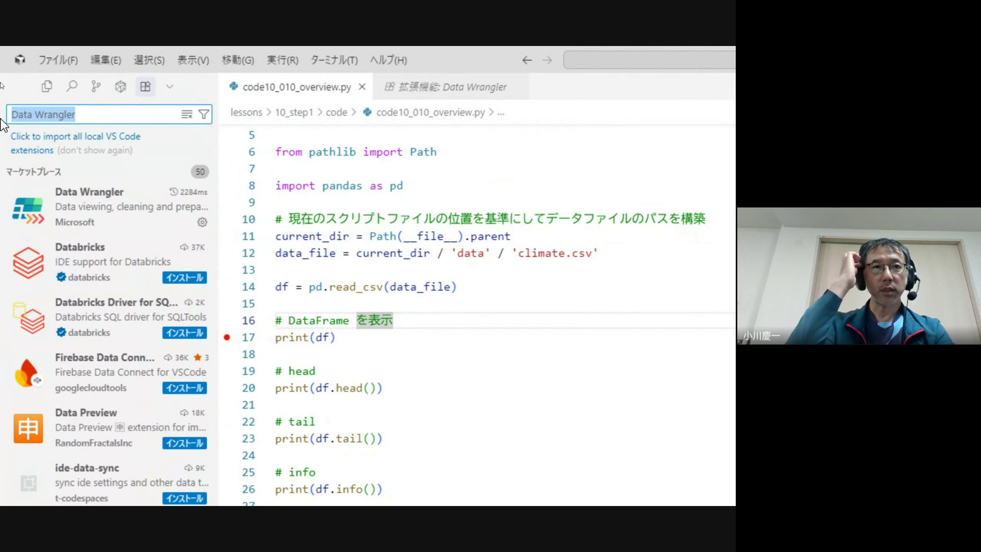
Task: Switch to the 拡張機能: Data Wrangler tab
Action: (446, 87)
